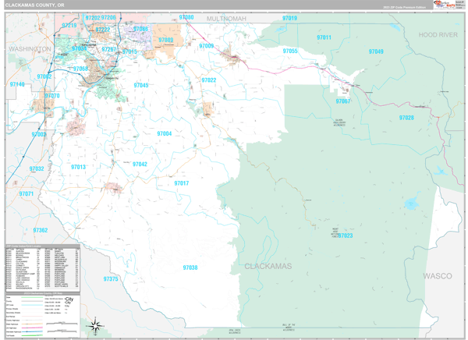Select ZIP code 97028 on the map
This screenshot has width=468, height=340.
[x=406, y=118]
